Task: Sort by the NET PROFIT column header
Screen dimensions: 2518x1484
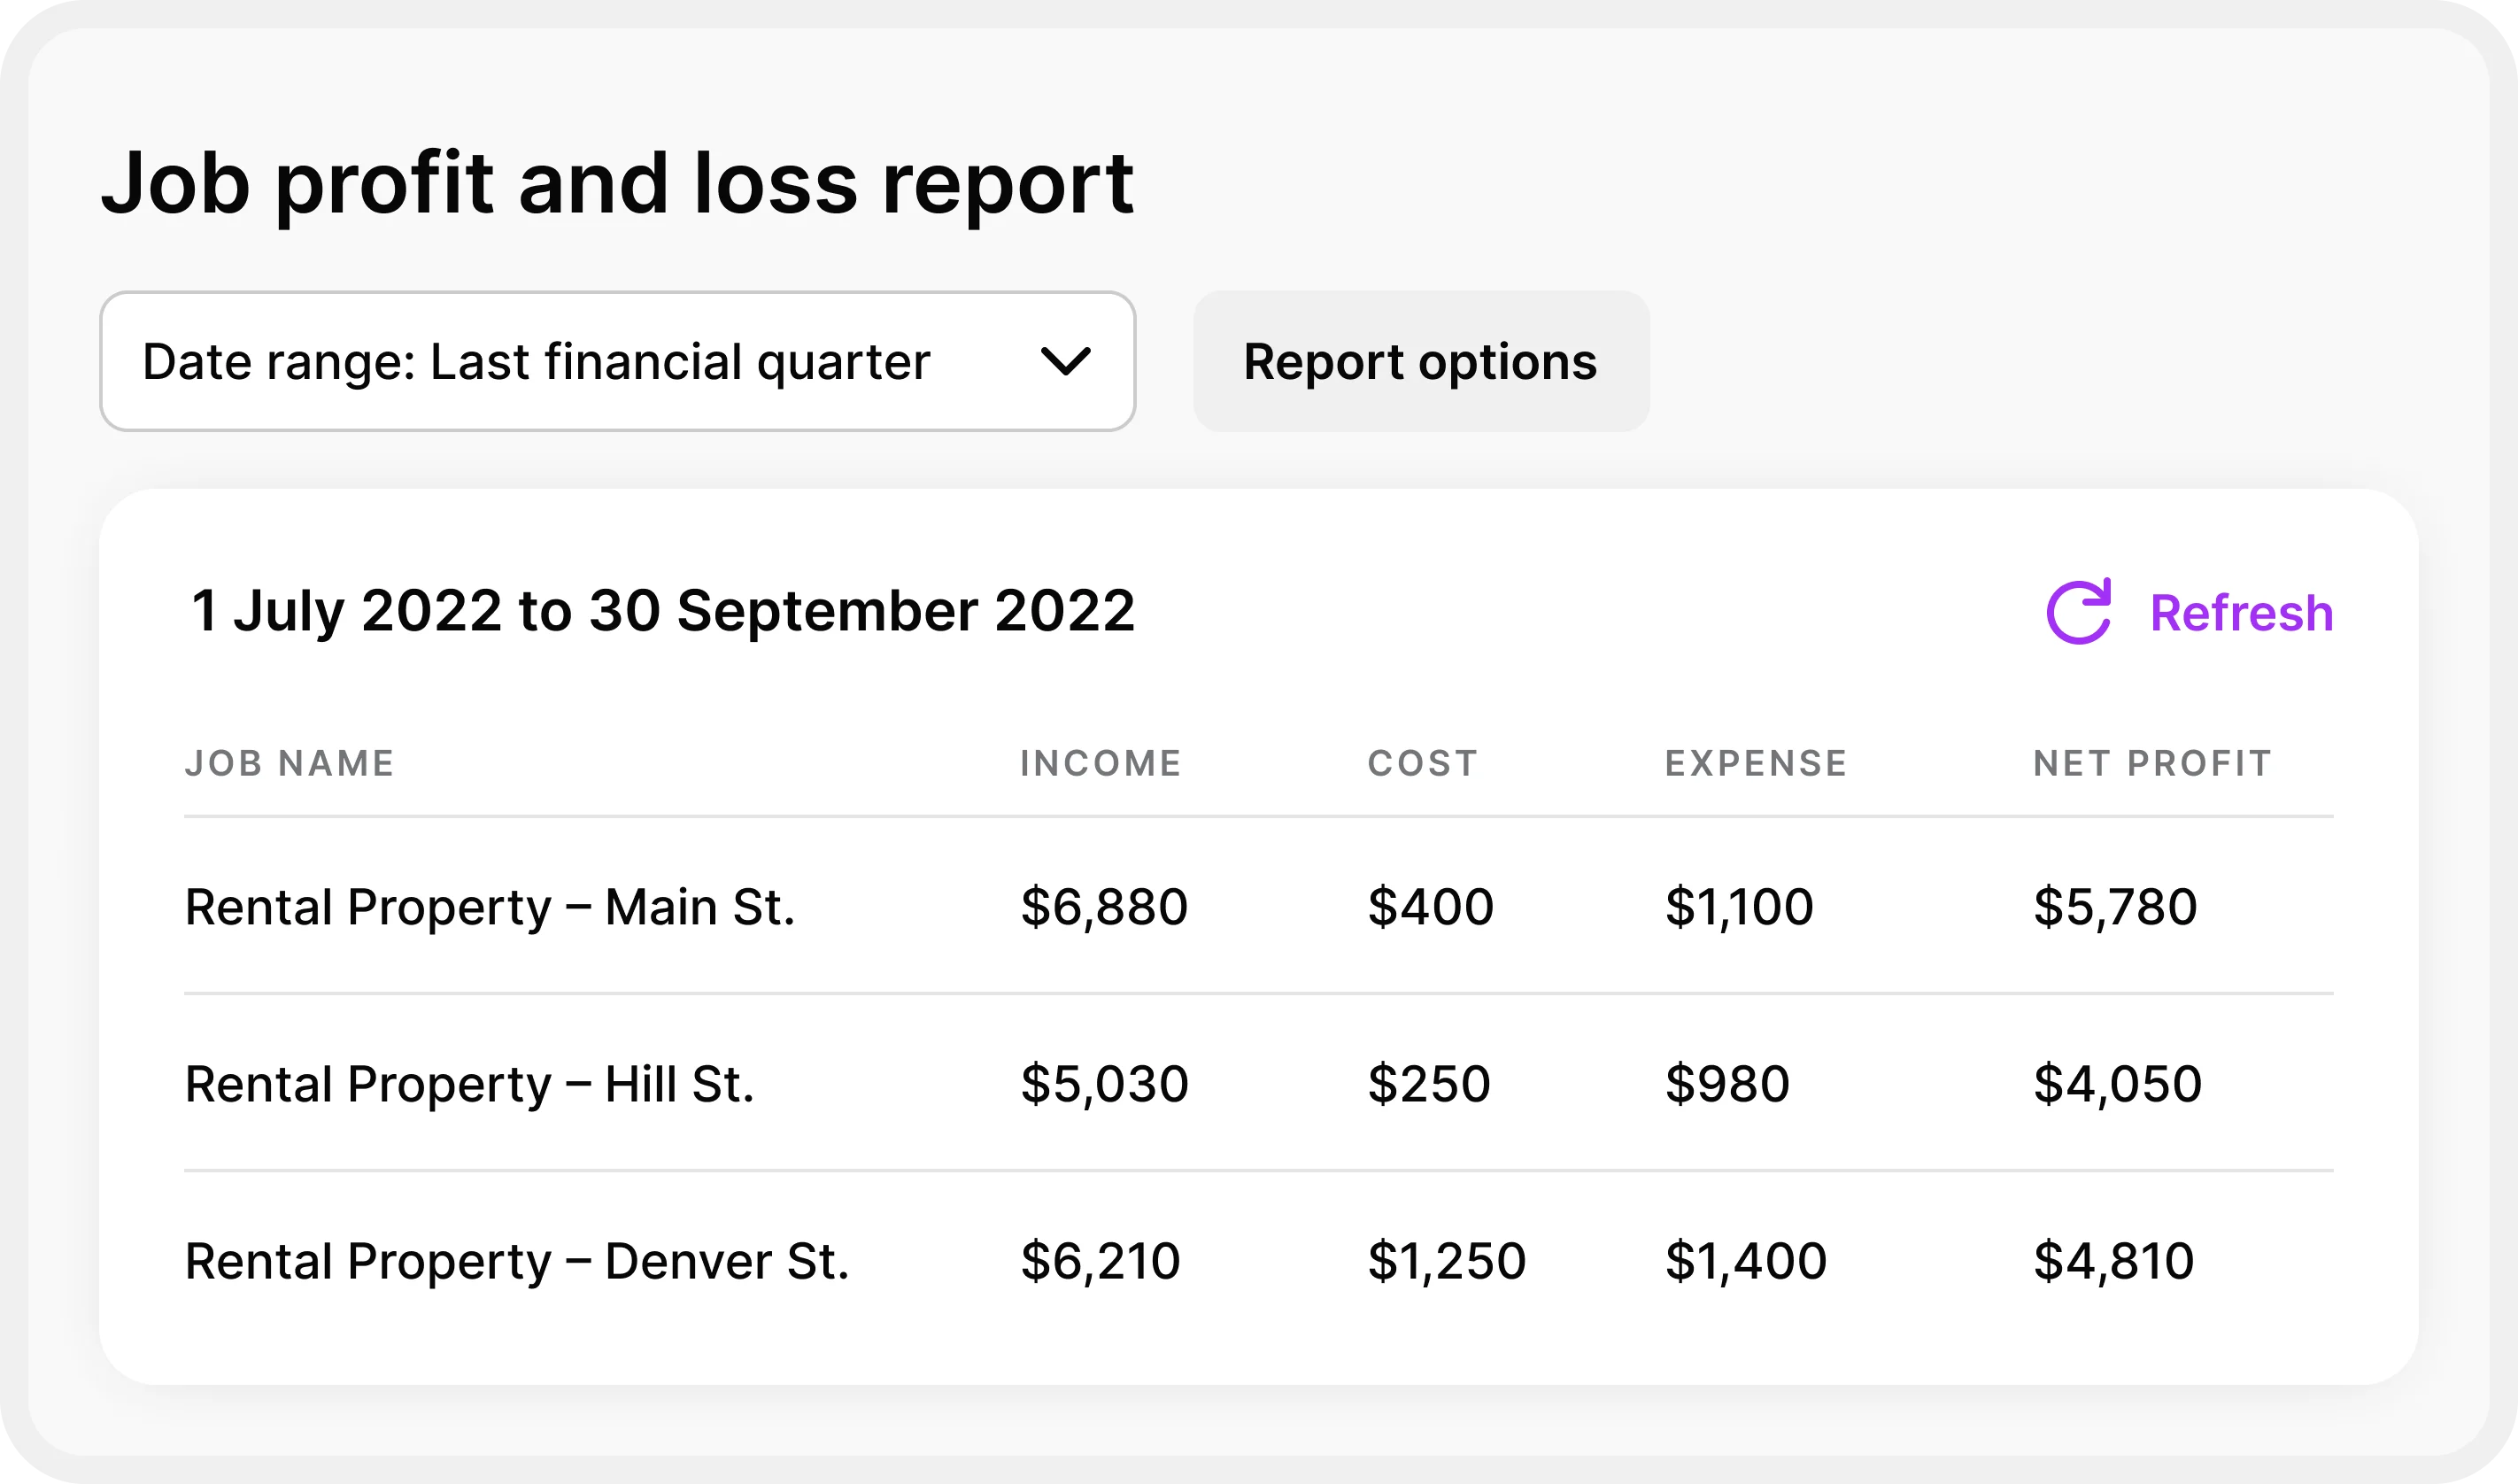Action: pyautogui.click(x=2152, y=763)
